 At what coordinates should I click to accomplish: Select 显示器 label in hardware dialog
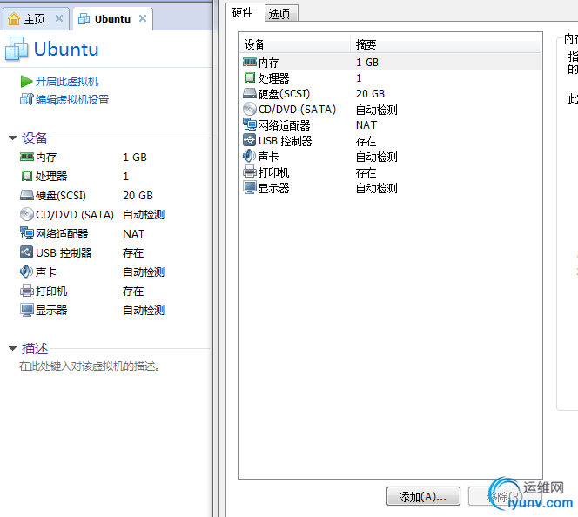point(273,188)
